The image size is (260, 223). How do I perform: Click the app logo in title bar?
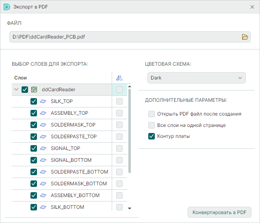6,7
